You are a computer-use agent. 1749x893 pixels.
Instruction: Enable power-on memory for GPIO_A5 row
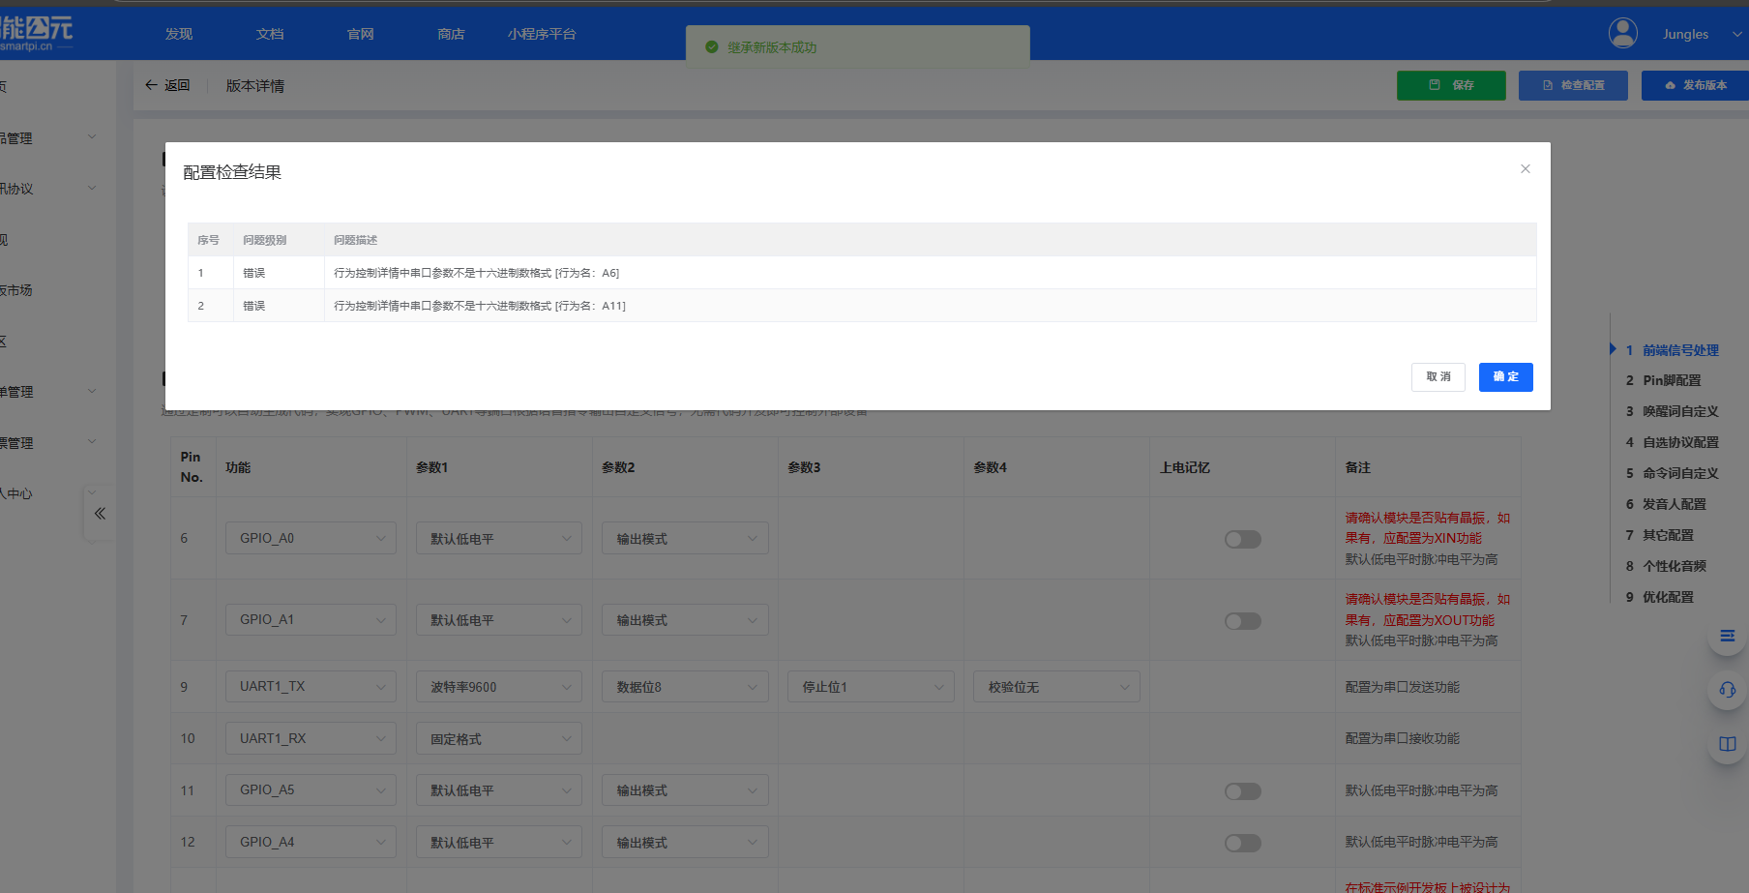pos(1242,791)
